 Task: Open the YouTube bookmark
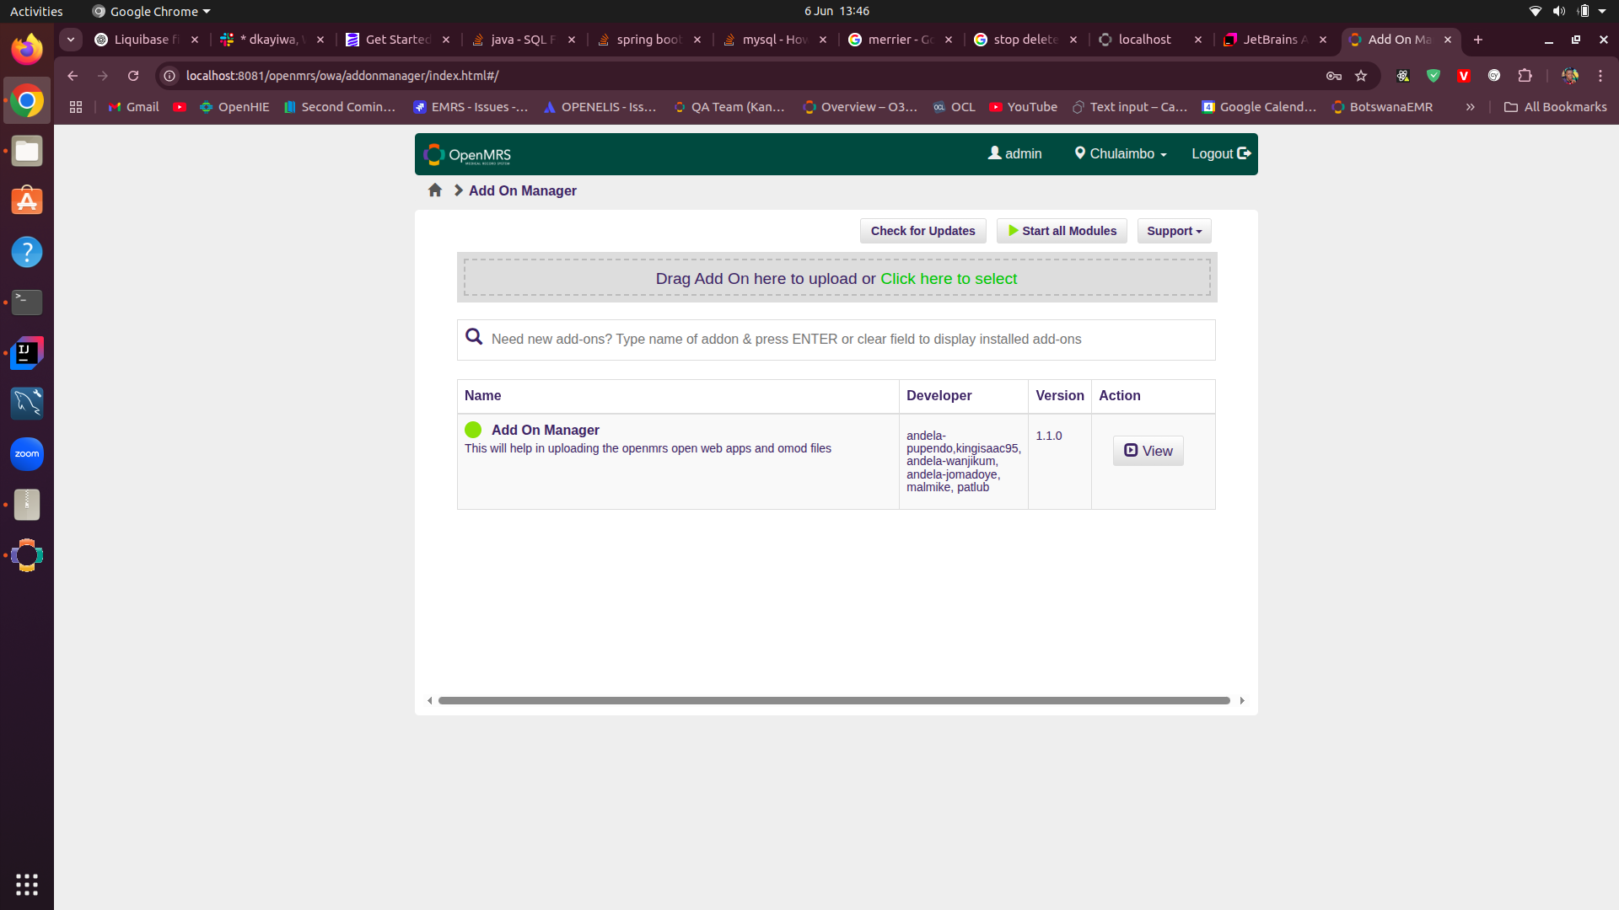click(1023, 107)
